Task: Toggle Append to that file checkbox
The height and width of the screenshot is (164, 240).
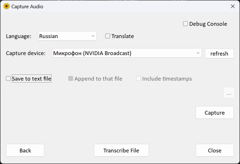Action: click(71, 79)
